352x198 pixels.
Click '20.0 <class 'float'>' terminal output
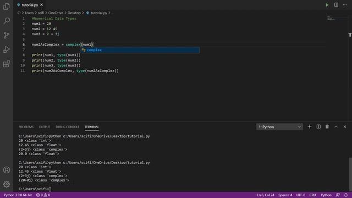click(39, 154)
